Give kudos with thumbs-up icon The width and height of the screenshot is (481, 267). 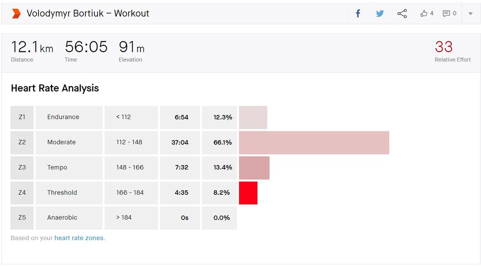[x=424, y=13]
